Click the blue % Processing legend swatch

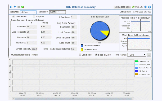click(x=82, y=46)
